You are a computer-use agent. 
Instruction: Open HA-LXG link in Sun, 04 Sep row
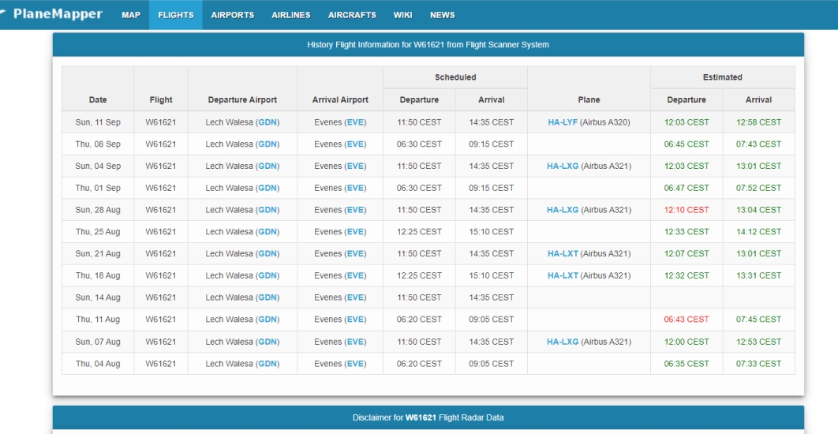[563, 166]
